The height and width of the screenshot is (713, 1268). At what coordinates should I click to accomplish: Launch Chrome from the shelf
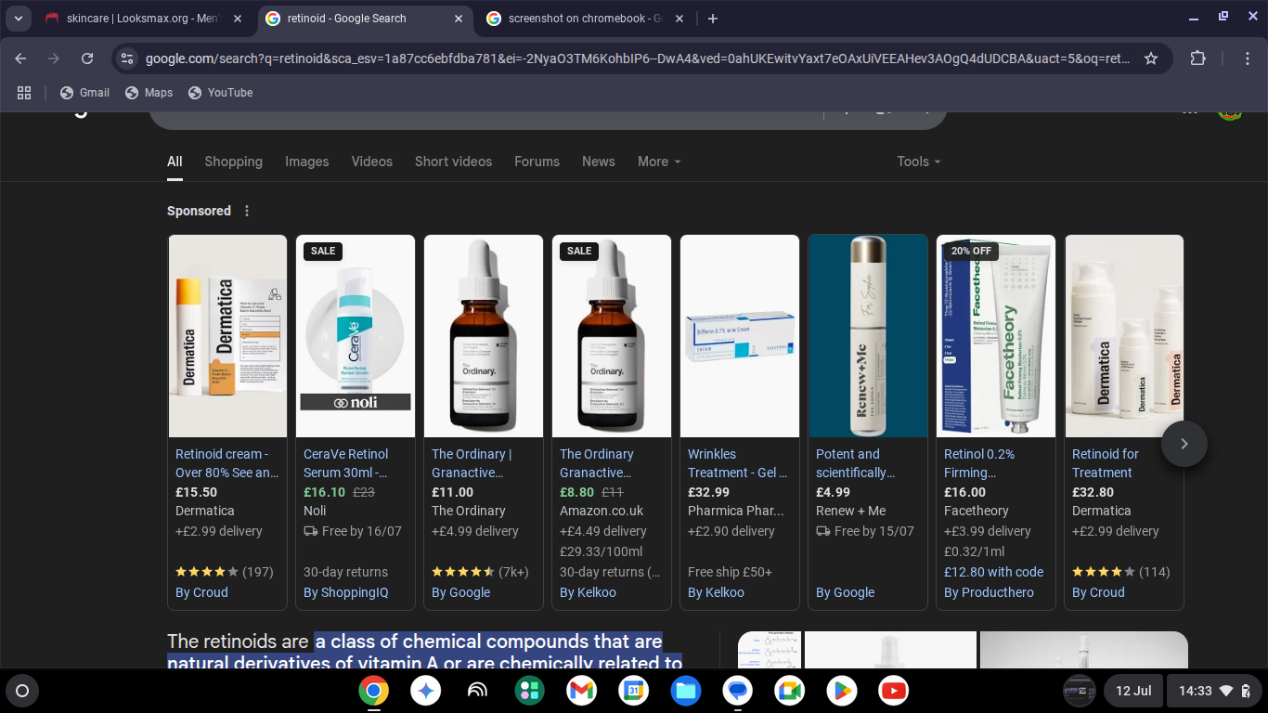point(374,691)
